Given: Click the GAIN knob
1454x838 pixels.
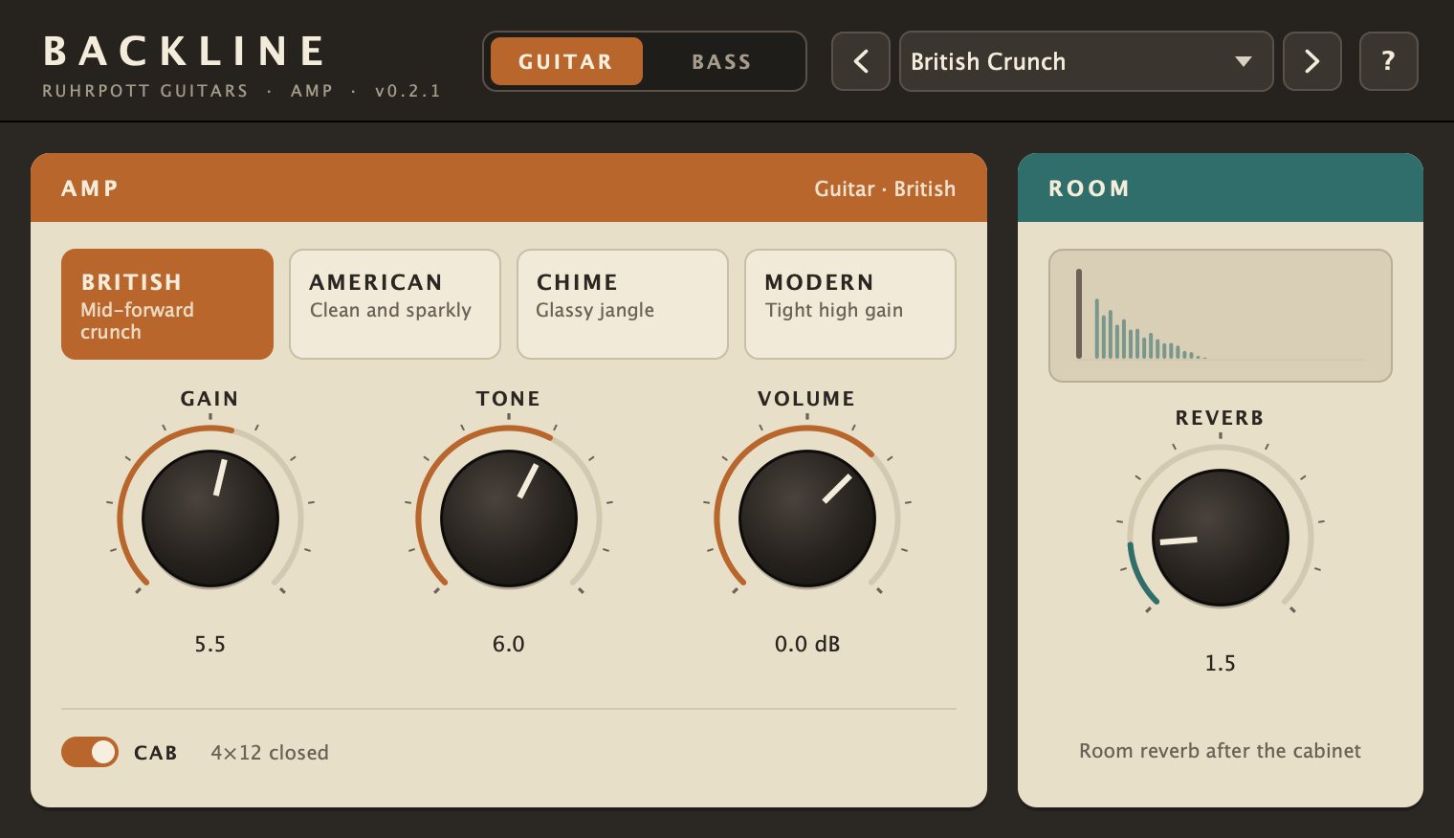Looking at the screenshot, I should click(210, 518).
